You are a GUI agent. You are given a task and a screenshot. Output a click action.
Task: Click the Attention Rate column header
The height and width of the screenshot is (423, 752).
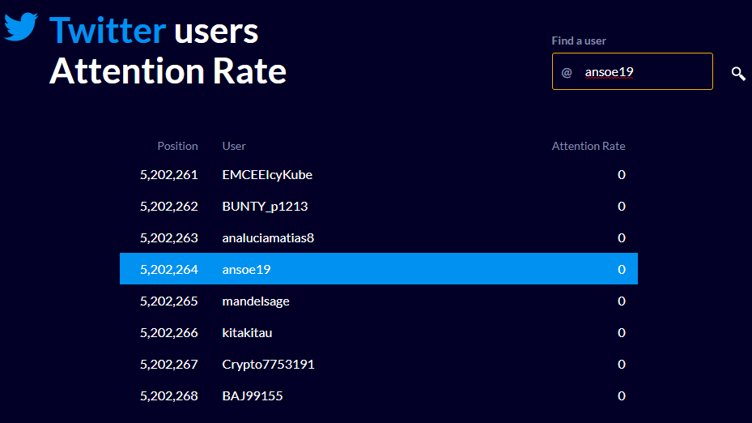tap(588, 146)
